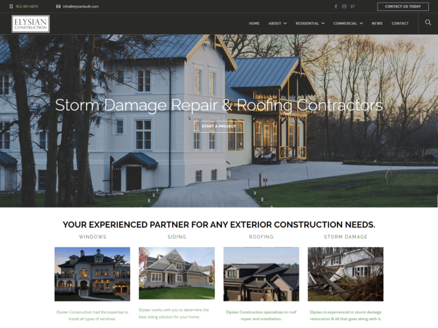Expand the Residential menu chevron

click(323, 23)
